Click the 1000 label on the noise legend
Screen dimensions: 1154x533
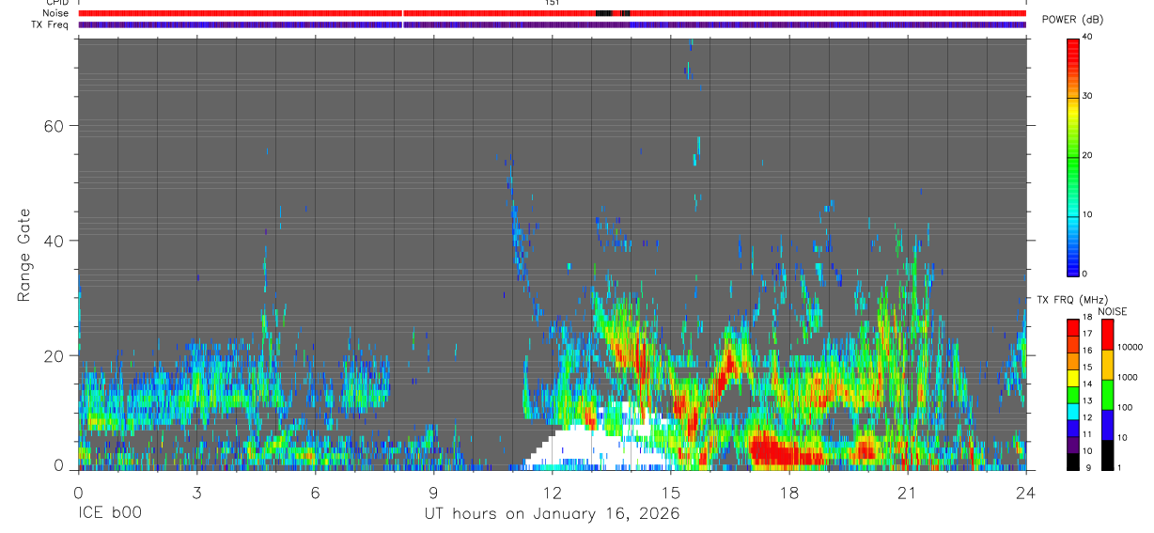[1126, 377]
